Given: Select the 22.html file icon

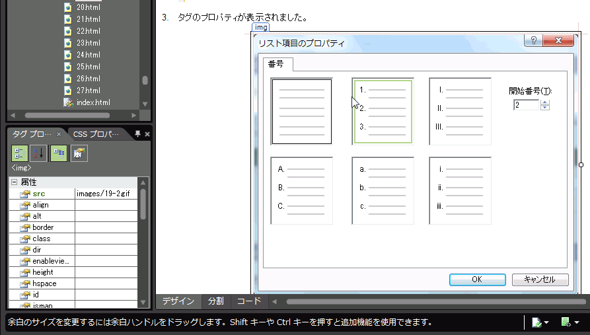Looking at the screenshot, I should click(68, 31).
